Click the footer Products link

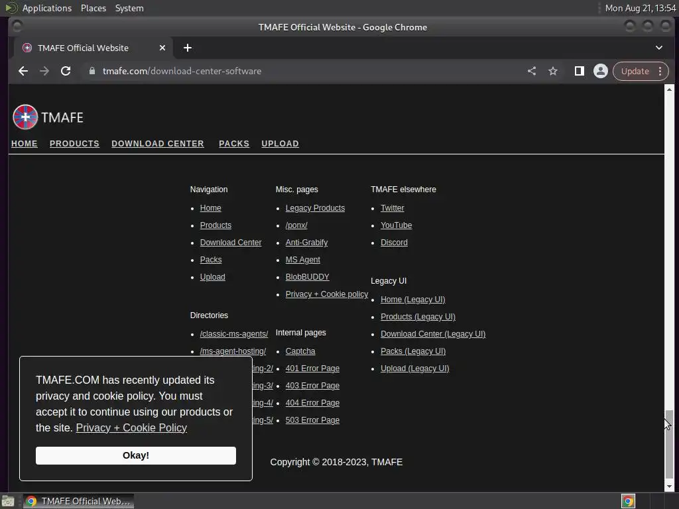pos(216,225)
